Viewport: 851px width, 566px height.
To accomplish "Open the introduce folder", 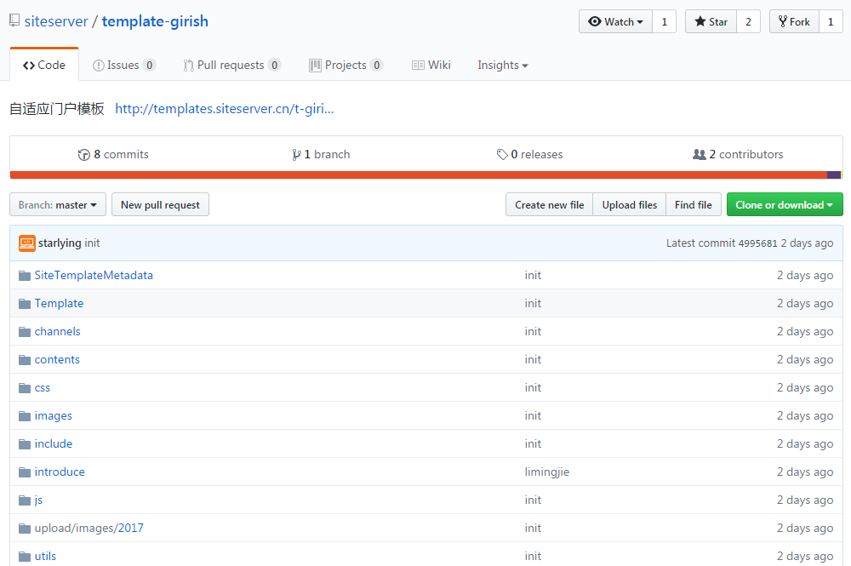I will pos(60,472).
